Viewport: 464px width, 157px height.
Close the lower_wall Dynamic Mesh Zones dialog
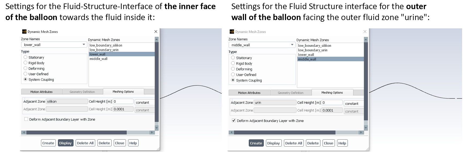click(x=156, y=32)
